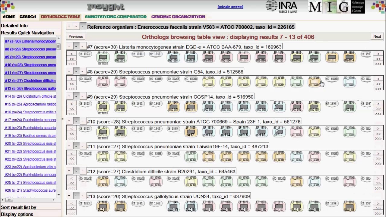Click minus button for reference organism row
The height and width of the screenshot is (217, 386).
pos(82,26)
